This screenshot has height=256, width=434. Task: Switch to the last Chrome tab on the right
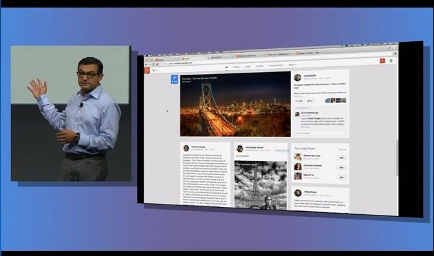click(309, 53)
